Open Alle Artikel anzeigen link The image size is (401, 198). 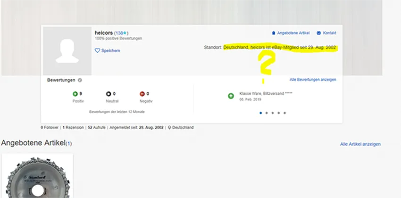(x=360, y=144)
